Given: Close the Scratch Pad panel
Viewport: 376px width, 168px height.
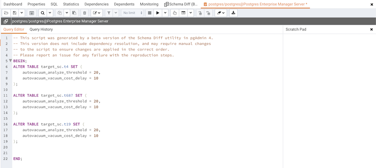Looking at the screenshot, I should 372,29.
